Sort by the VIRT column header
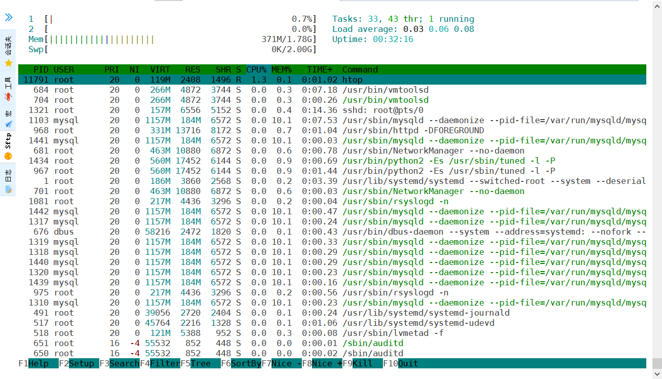 160,69
